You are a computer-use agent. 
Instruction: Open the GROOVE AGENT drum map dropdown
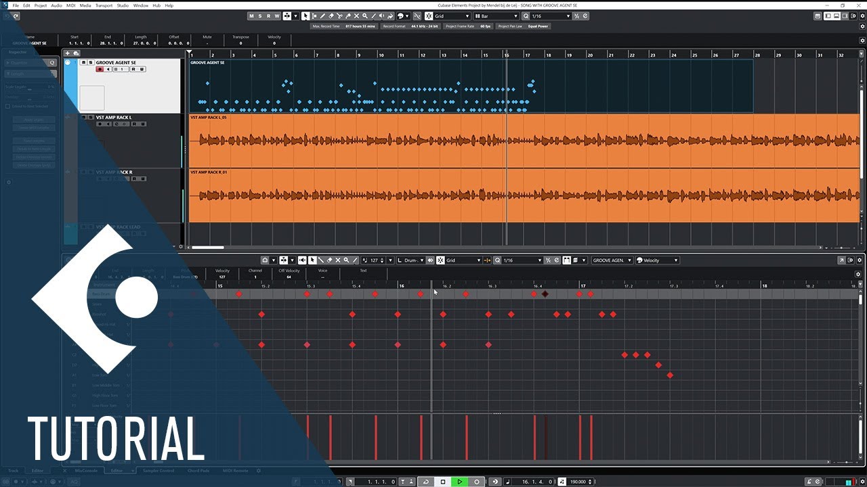coord(612,260)
